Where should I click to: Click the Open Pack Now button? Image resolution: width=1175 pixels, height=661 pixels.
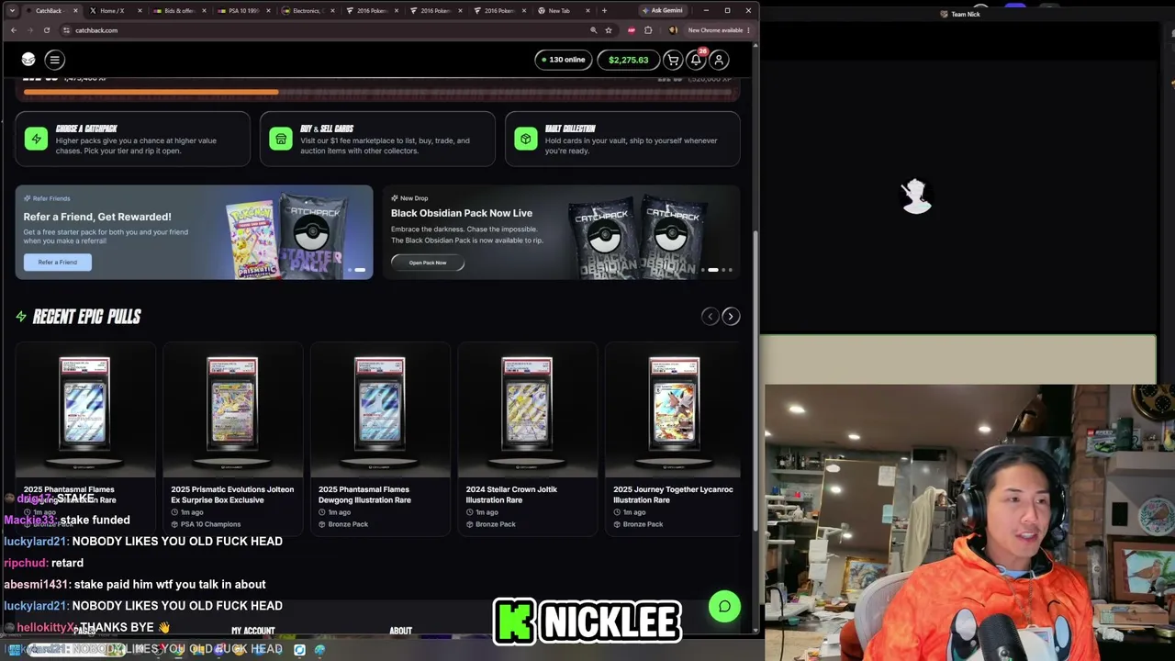point(428,263)
